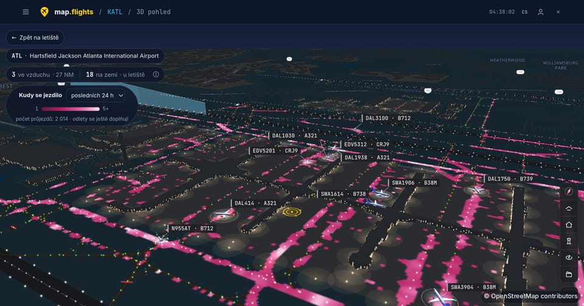Click the yellow target marker
584x306 pixels.
click(291, 212)
